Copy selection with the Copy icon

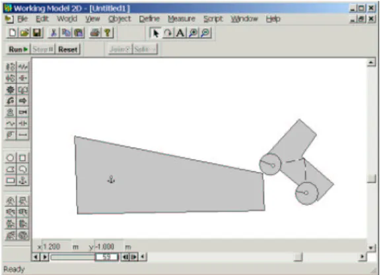[x=66, y=33]
